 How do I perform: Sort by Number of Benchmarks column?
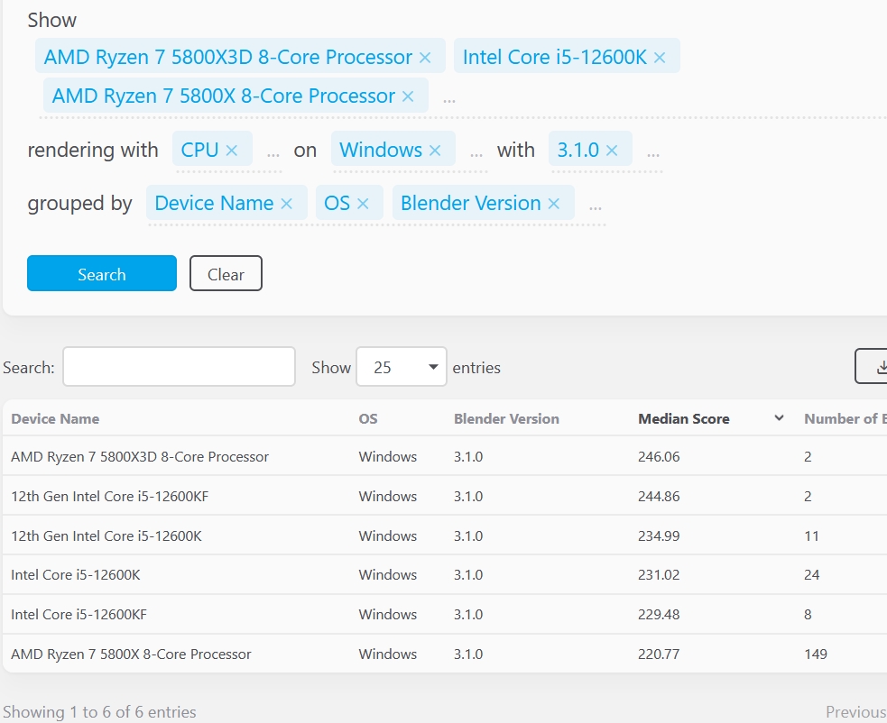coord(845,419)
